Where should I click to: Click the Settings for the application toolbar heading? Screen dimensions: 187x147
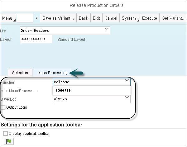tap(41, 125)
